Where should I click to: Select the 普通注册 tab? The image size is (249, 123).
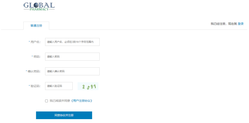pyautogui.click(x=36, y=26)
